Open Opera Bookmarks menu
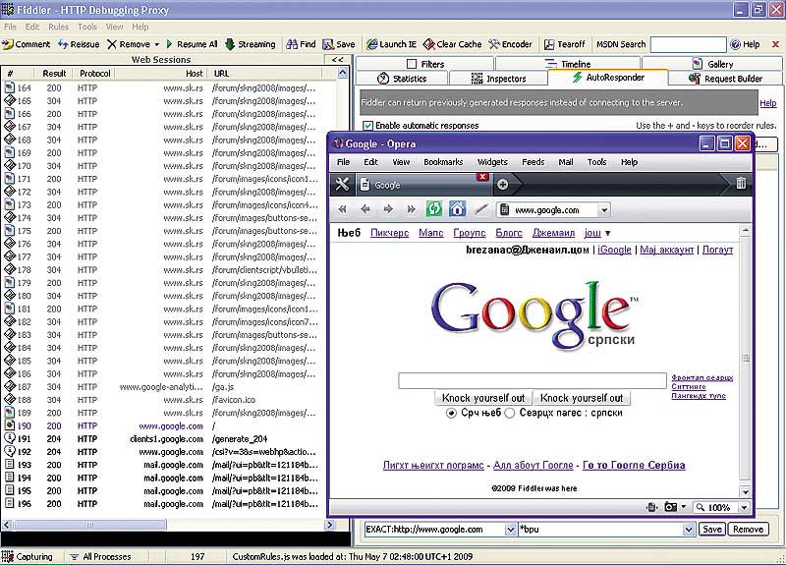Image resolution: width=786 pixels, height=565 pixels. pos(443,162)
